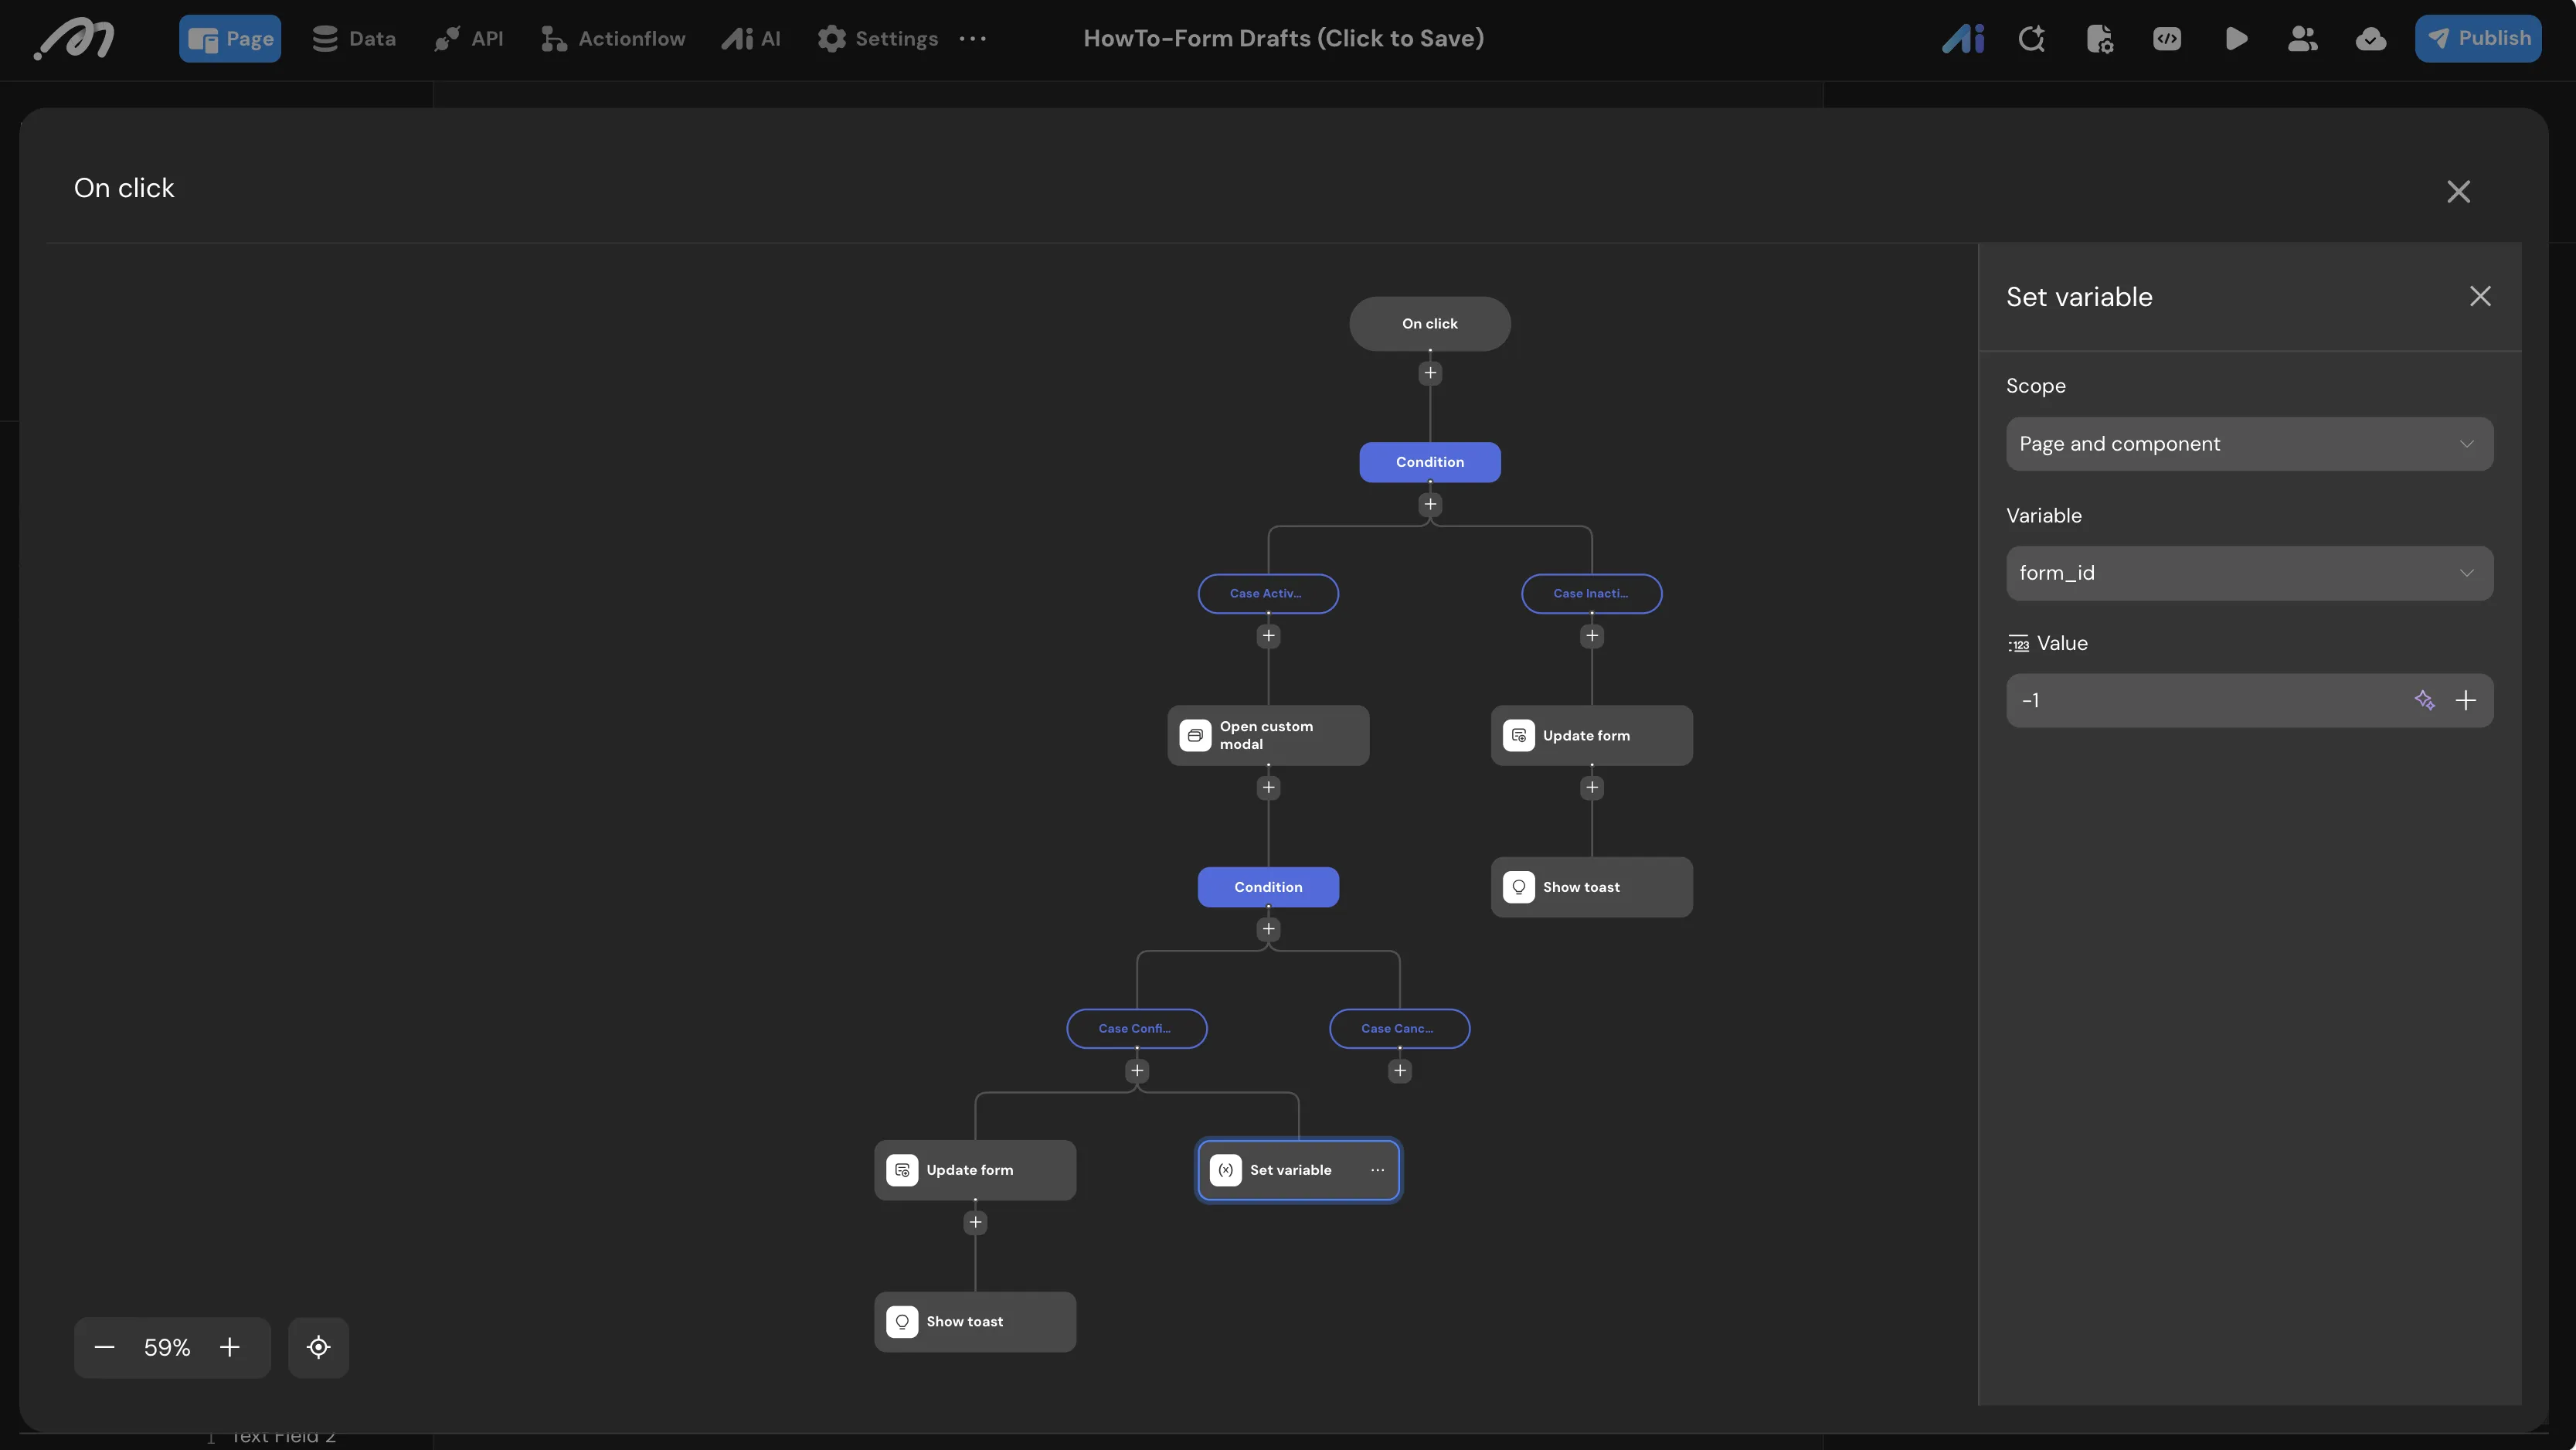Viewport: 2576px width, 1450px height.
Task: Open the form_id Variable dropdown
Action: [2249, 573]
